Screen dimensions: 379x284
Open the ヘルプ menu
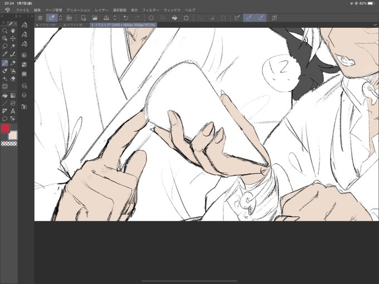click(x=190, y=10)
